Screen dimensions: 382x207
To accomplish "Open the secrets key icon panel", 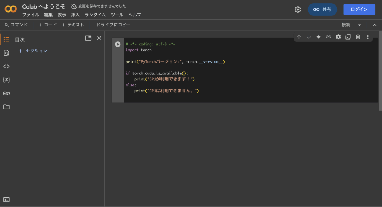I will (x=6, y=93).
